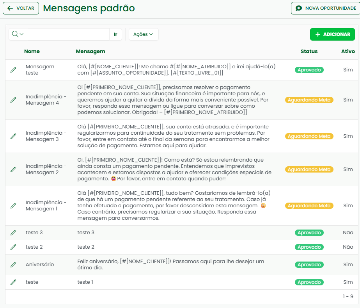360x308 pixels.
Task: Edit the Aniversário message template
Action: 13,265
